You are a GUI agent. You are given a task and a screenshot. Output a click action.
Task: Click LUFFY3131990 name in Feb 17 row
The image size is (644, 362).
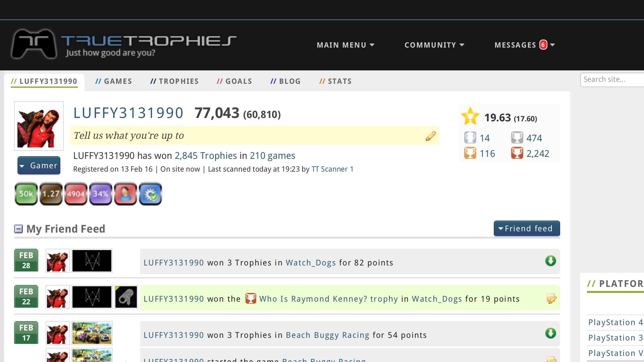coord(174,335)
